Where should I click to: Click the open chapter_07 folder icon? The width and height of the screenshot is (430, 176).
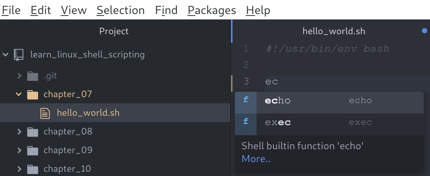pos(33,94)
